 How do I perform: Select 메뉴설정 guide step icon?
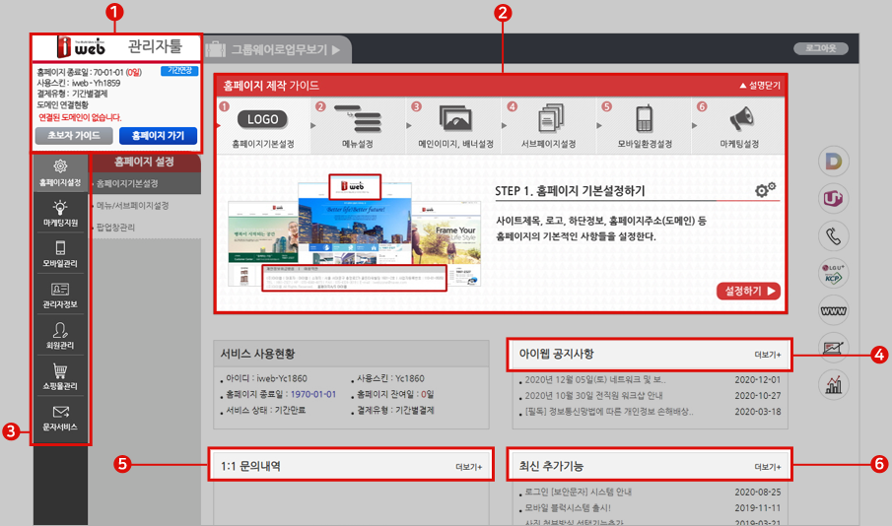pos(357,119)
